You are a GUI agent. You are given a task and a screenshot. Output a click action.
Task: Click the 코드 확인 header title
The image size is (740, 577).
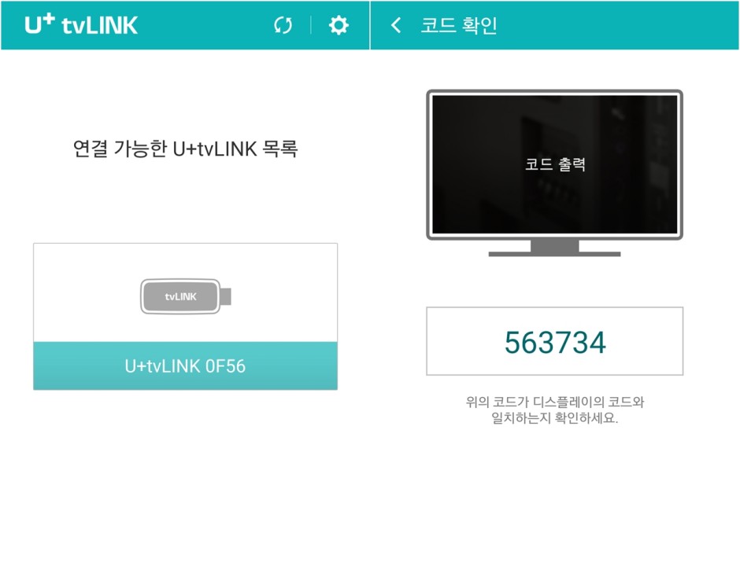coord(459,25)
